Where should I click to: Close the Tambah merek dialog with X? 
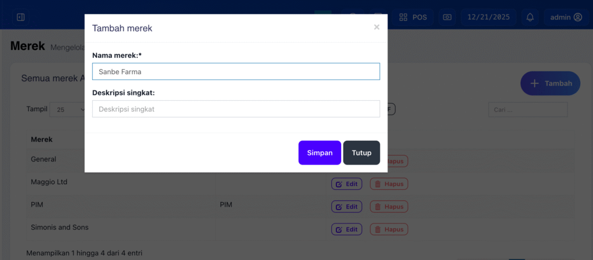point(376,27)
